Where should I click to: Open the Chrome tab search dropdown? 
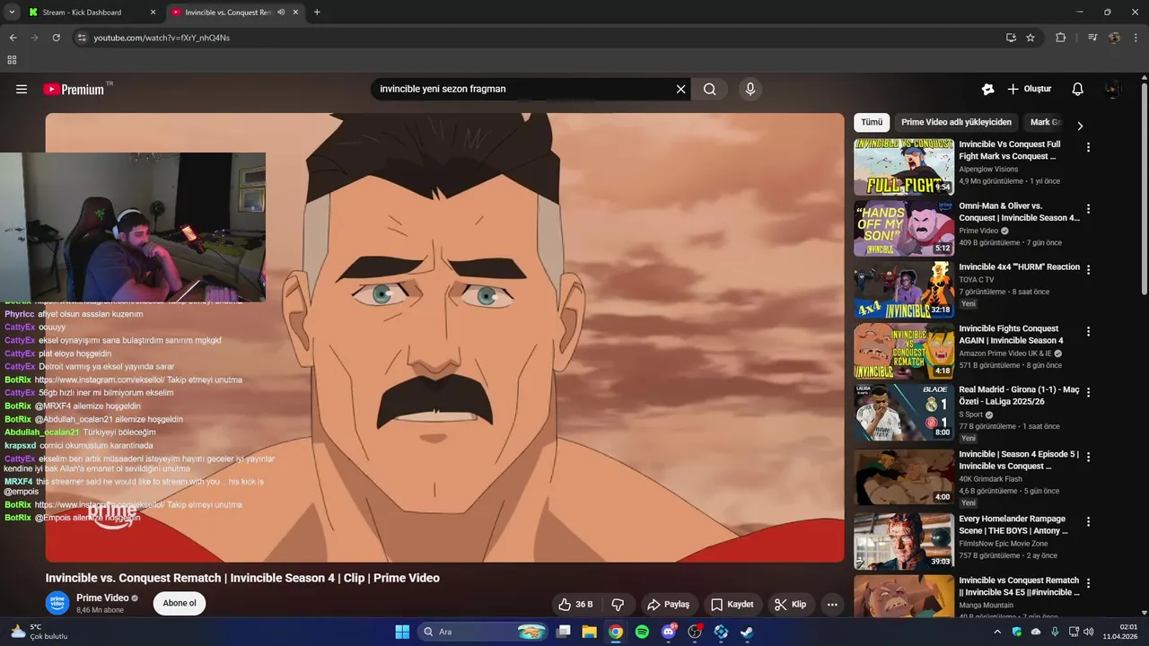coord(11,13)
